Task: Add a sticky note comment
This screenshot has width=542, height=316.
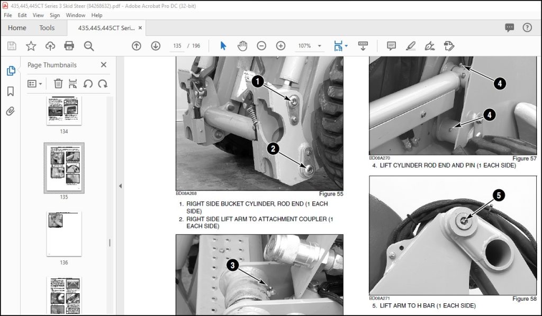Action: point(391,46)
